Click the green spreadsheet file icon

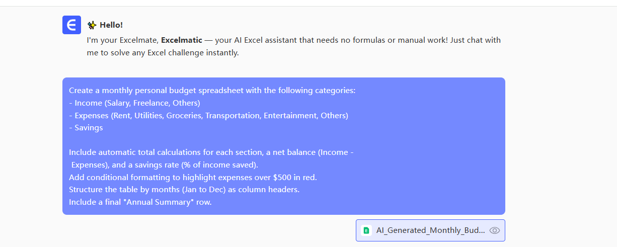coord(367,230)
